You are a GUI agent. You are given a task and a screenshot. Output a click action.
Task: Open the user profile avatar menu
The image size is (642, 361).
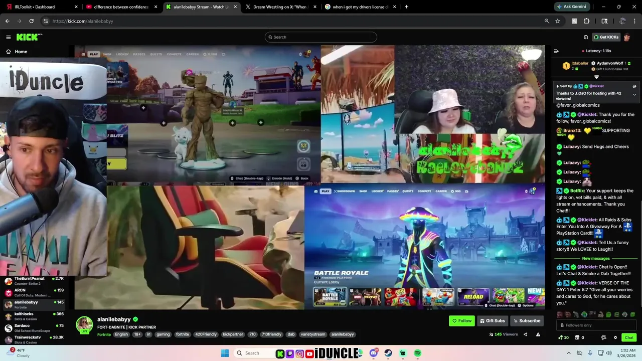tap(627, 37)
